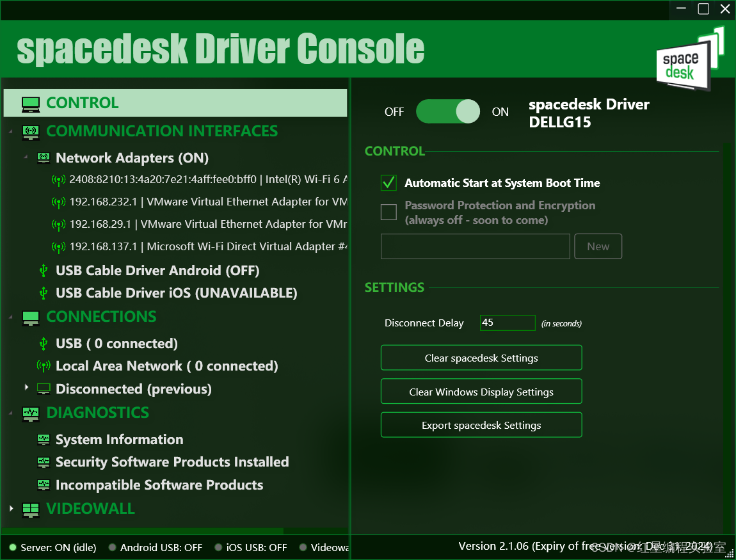Select CONTROL in the navigation tree
Image resolution: width=736 pixels, height=560 pixels.
pyautogui.click(x=175, y=103)
